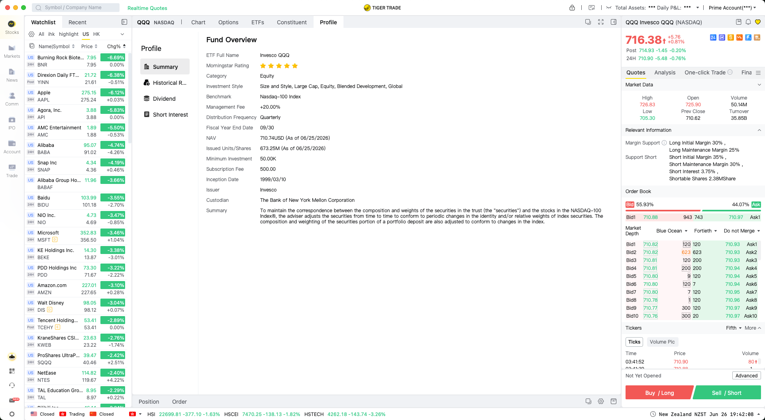Click the Realtime Quotes link

147,8
